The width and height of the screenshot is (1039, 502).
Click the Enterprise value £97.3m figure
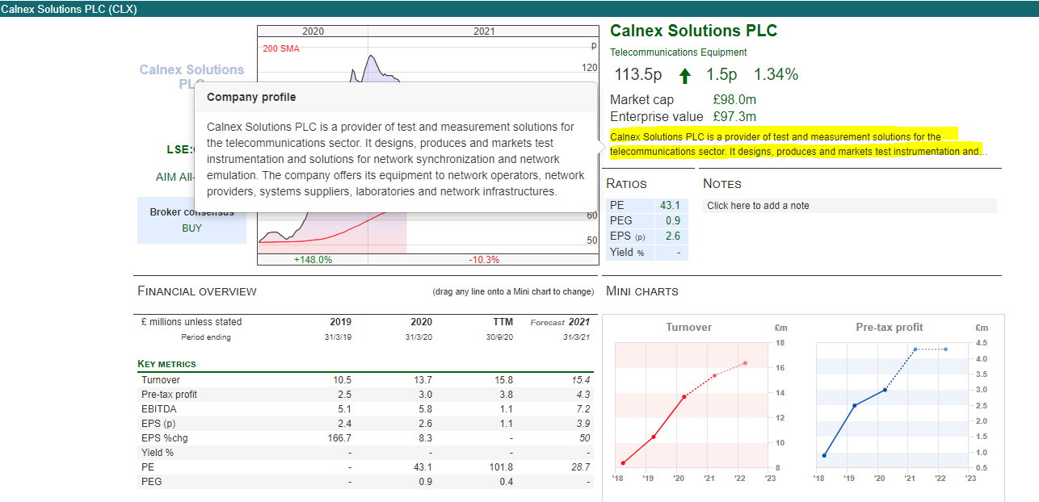pos(734,117)
